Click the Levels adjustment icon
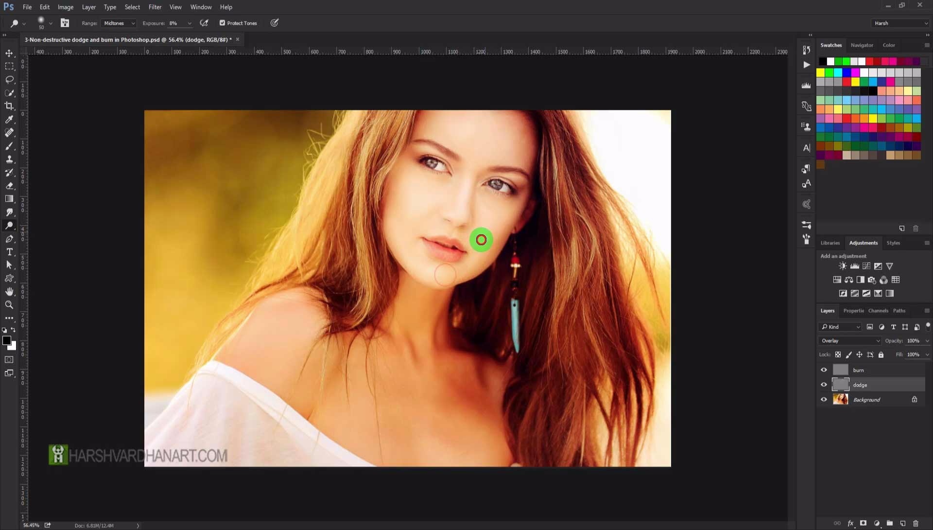The image size is (933, 530). coord(854,266)
